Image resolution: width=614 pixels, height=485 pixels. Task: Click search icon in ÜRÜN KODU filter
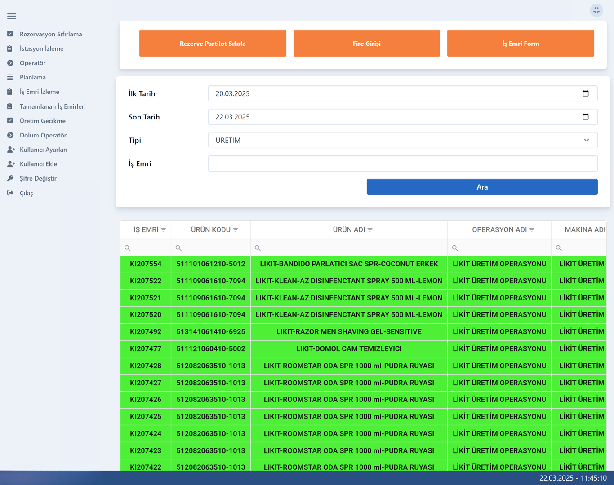point(178,248)
